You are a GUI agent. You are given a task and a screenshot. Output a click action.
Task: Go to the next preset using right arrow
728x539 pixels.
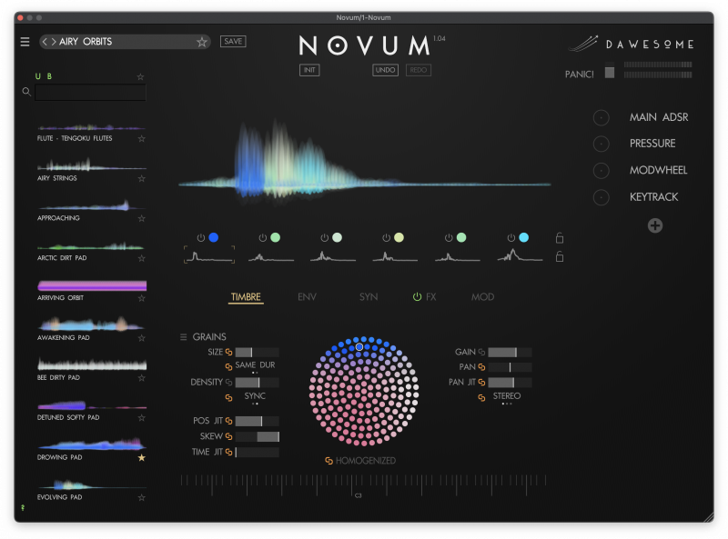[x=55, y=42]
